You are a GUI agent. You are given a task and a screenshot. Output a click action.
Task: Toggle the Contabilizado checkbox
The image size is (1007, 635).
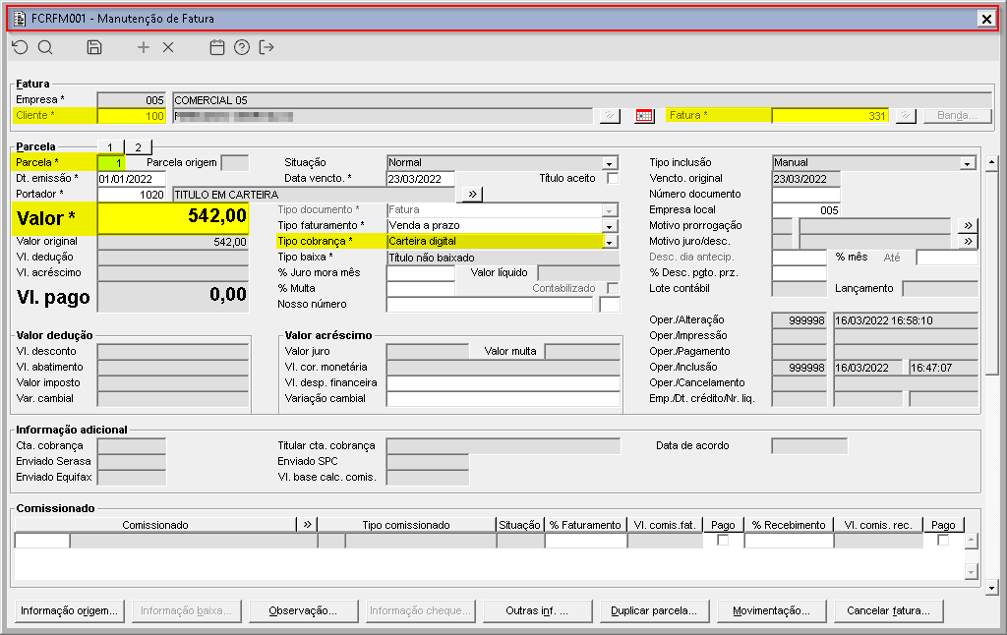(x=613, y=288)
